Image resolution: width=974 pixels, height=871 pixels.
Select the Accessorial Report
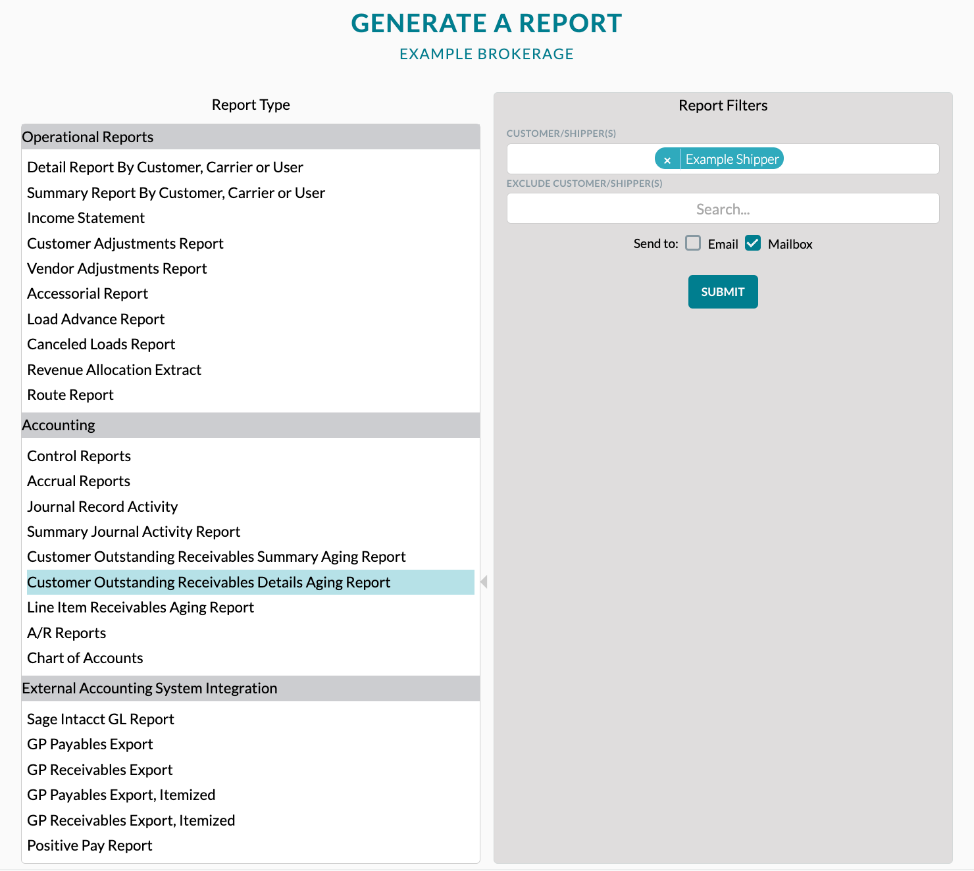point(88,293)
